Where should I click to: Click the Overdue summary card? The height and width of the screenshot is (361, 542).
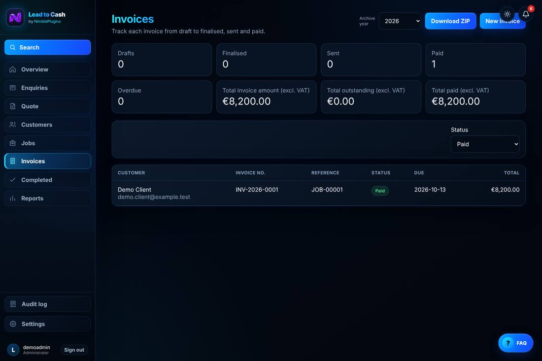coord(162,97)
